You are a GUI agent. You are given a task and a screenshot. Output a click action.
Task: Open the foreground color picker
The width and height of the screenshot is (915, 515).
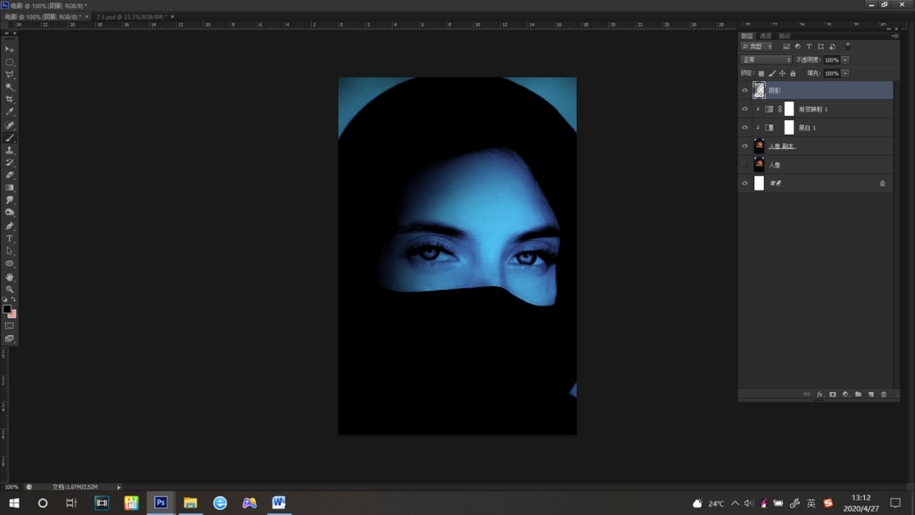(x=7, y=308)
